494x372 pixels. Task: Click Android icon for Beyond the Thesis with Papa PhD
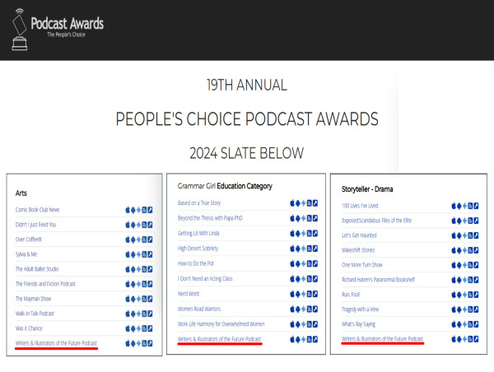(x=298, y=218)
